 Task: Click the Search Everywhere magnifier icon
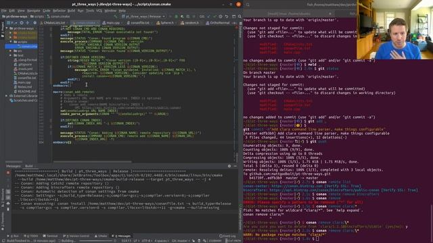coord(240,16)
